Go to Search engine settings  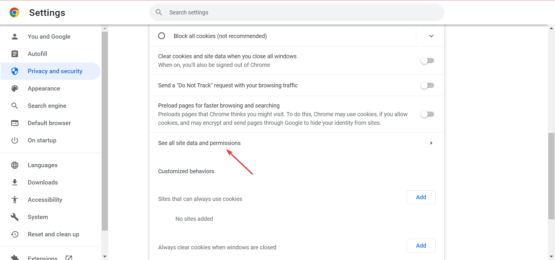click(x=47, y=106)
